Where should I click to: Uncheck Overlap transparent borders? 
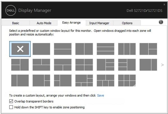(11, 101)
